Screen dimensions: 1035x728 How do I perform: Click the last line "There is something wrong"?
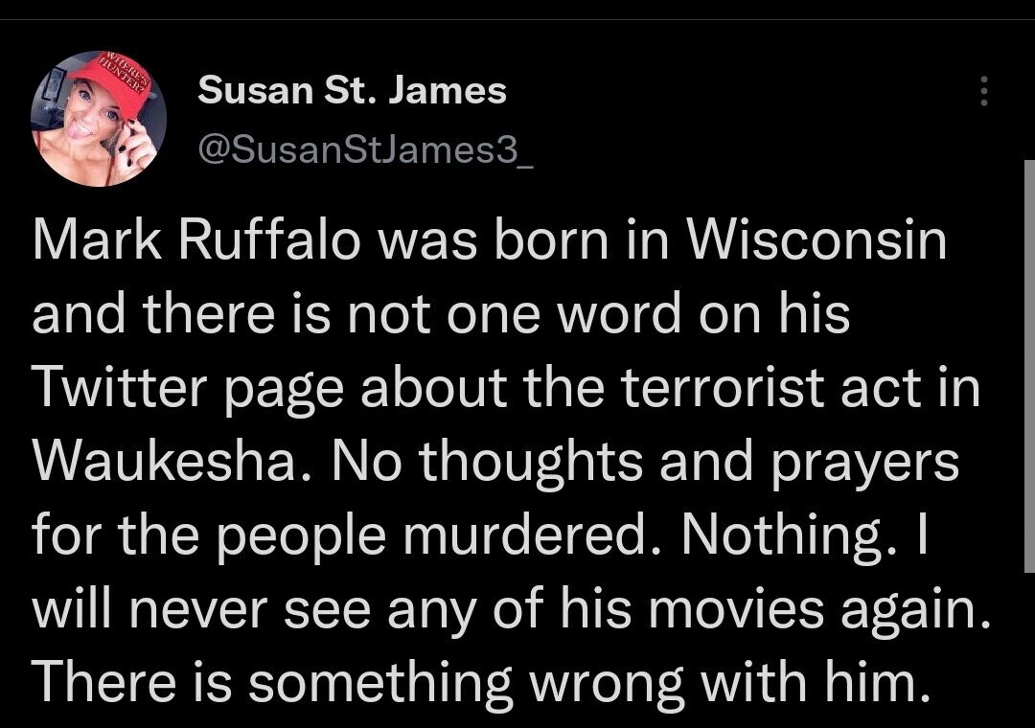357,684
